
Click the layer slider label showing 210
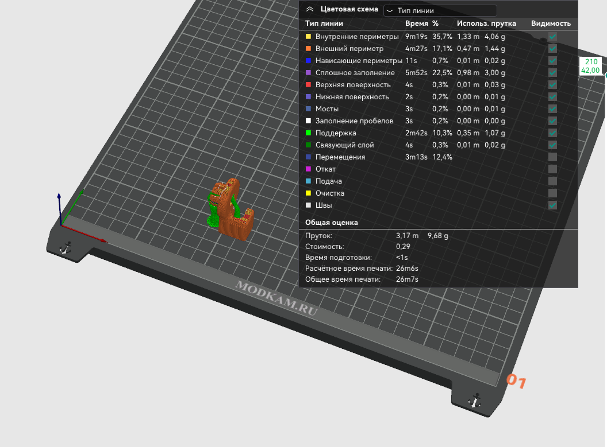tap(591, 62)
